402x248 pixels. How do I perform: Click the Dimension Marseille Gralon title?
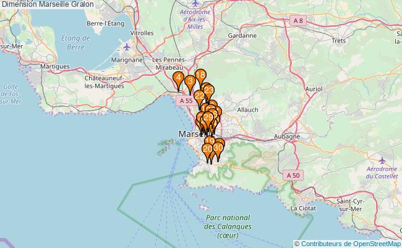[48, 4]
